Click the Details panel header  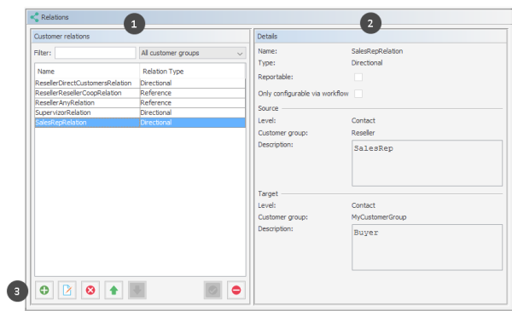[x=381, y=36]
